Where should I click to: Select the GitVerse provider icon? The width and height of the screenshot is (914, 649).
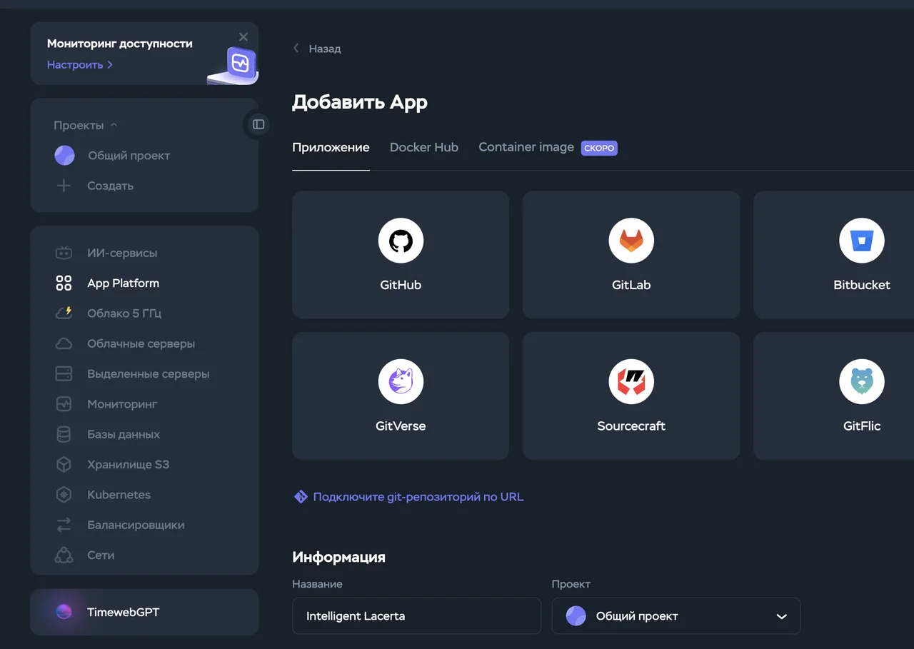pyautogui.click(x=401, y=381)
